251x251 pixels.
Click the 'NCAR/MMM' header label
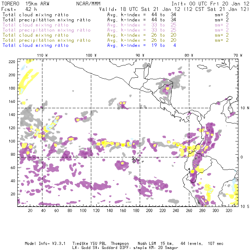tap(89, 4)
